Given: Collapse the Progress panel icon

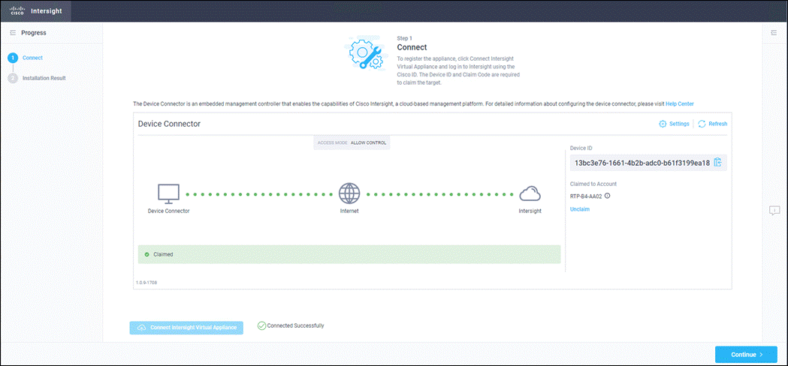Looking at the screenshot, I should [13, 33].
